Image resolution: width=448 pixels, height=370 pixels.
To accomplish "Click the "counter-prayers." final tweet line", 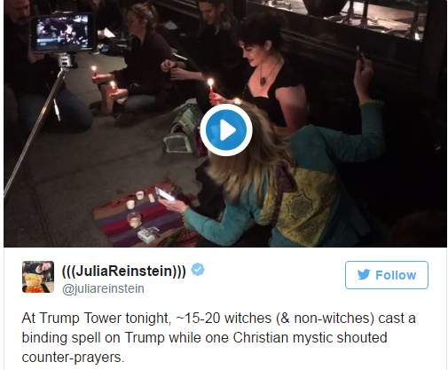I will pos(73,358).
